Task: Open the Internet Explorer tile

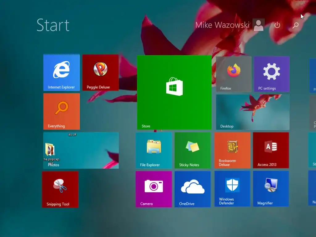Action: pos(61,72)
